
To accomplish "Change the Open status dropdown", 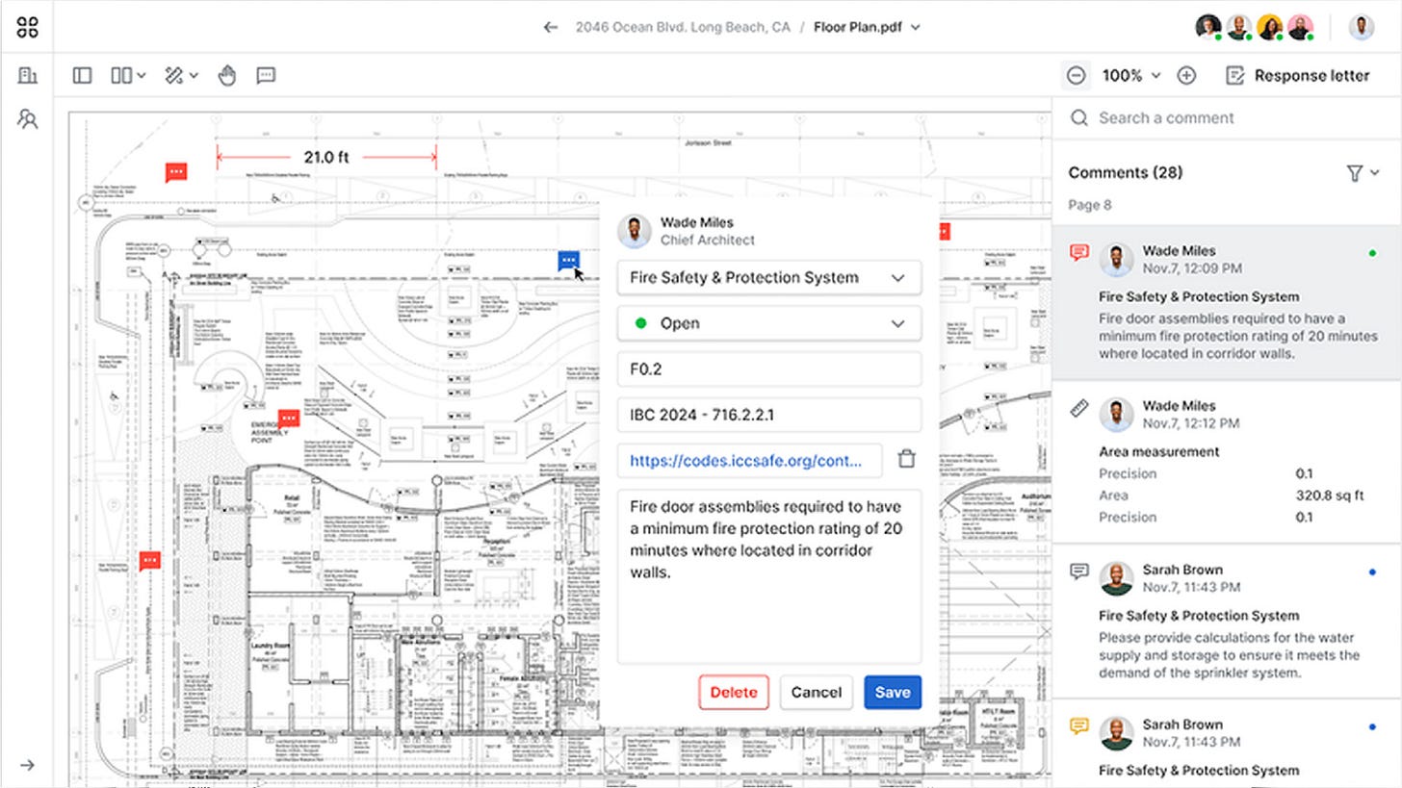I will pos(768,323).
